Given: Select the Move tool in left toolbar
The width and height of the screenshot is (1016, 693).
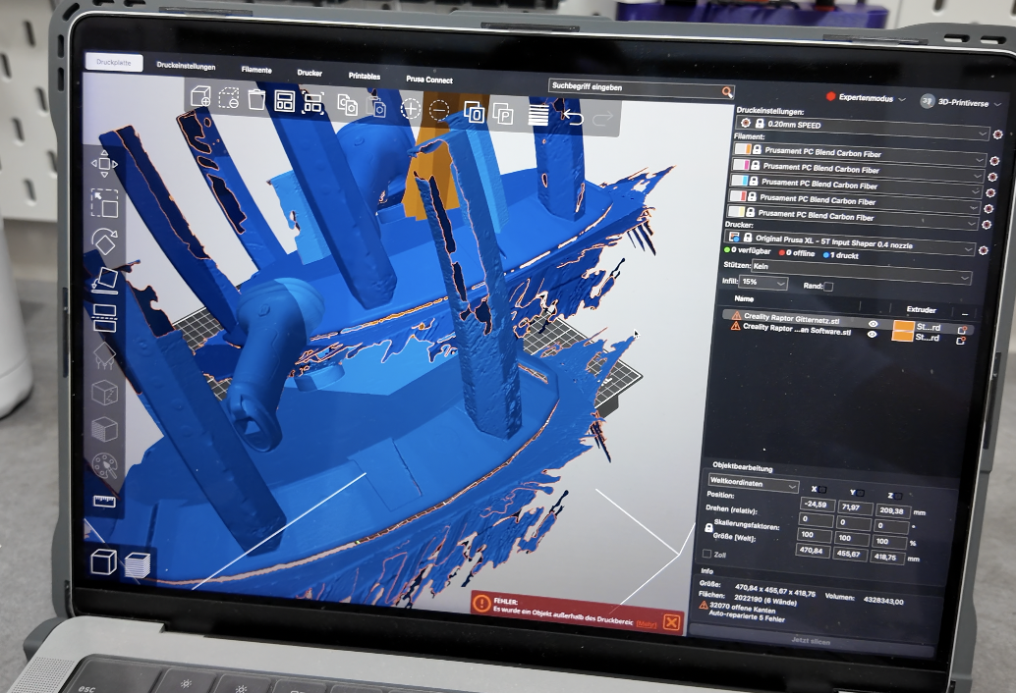Looking at the screenshot, I should coord(104,164).
